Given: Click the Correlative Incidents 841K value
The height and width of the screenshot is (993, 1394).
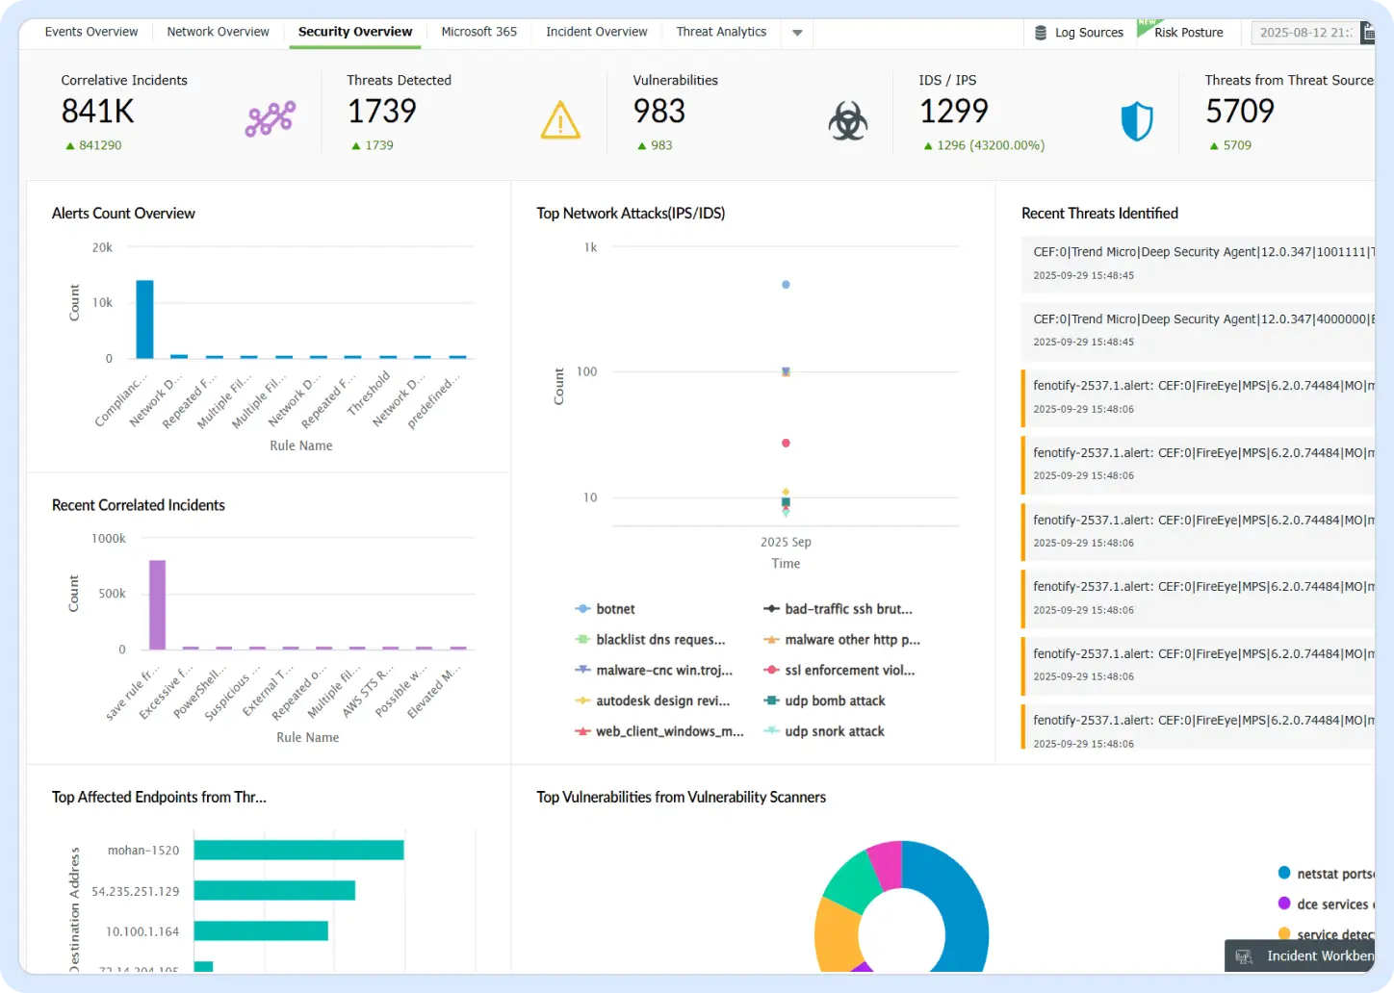Looking at the screenshot, I should pyautogui.click(x=98, y=112).
